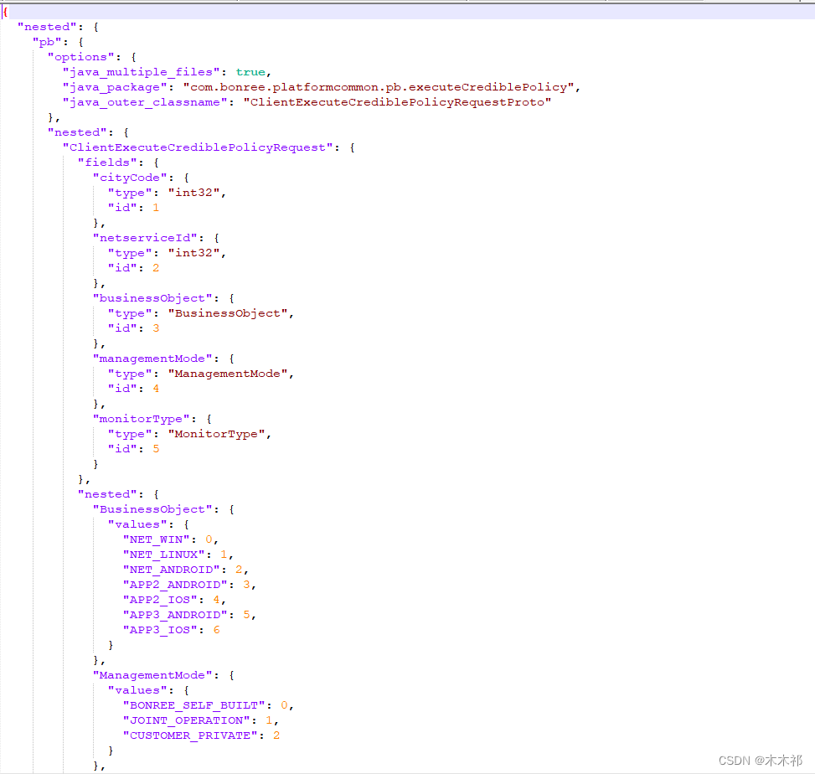Select the "businessObject" field key
This screenshot has height=774, width=815.
click(152, 297)
